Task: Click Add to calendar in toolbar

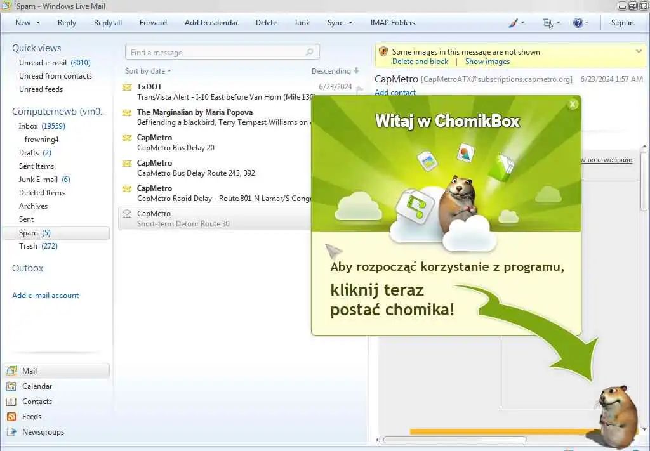Action: pos(211,23)
